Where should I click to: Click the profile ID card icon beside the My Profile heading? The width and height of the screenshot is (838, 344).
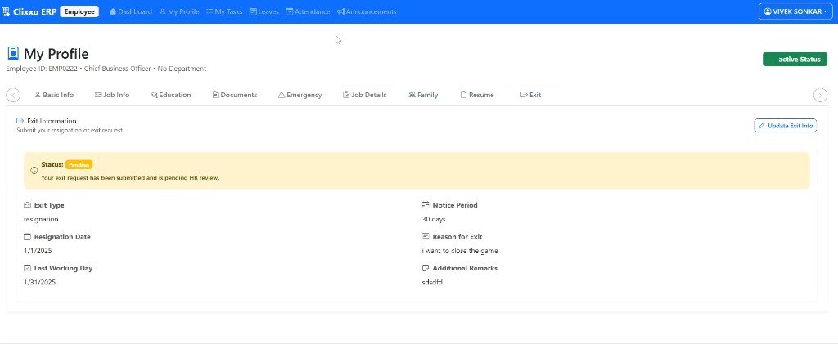13,53
